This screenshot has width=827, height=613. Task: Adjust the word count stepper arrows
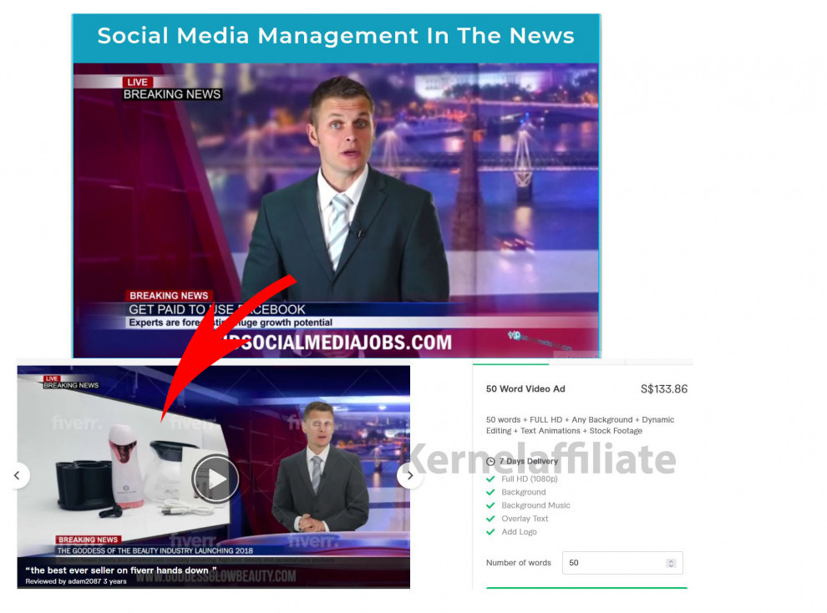[x=671, y=564]
